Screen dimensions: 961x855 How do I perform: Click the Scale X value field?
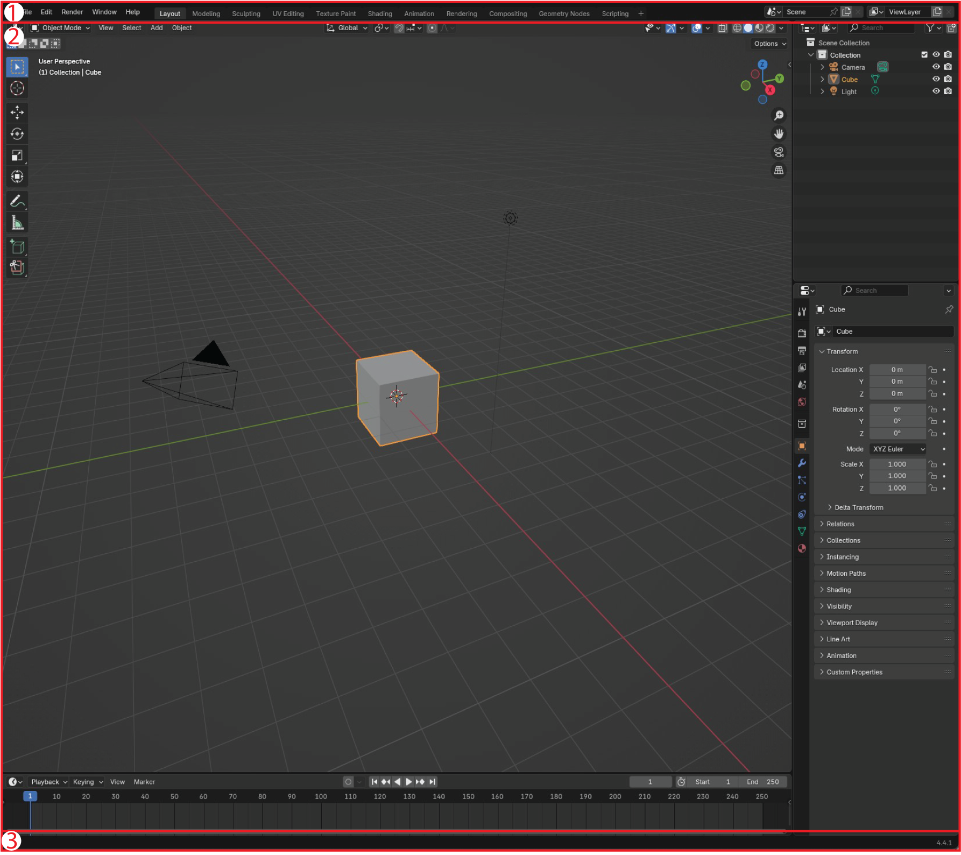tap(897, 465)
